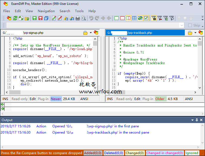
Task: Click the Redo toolbar icon
Action: tap(97, 18)
